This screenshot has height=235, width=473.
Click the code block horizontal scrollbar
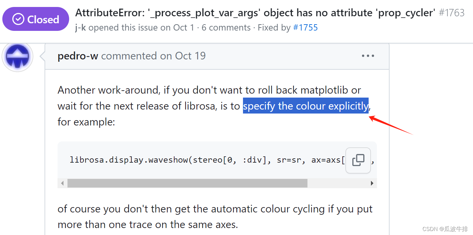187,183
